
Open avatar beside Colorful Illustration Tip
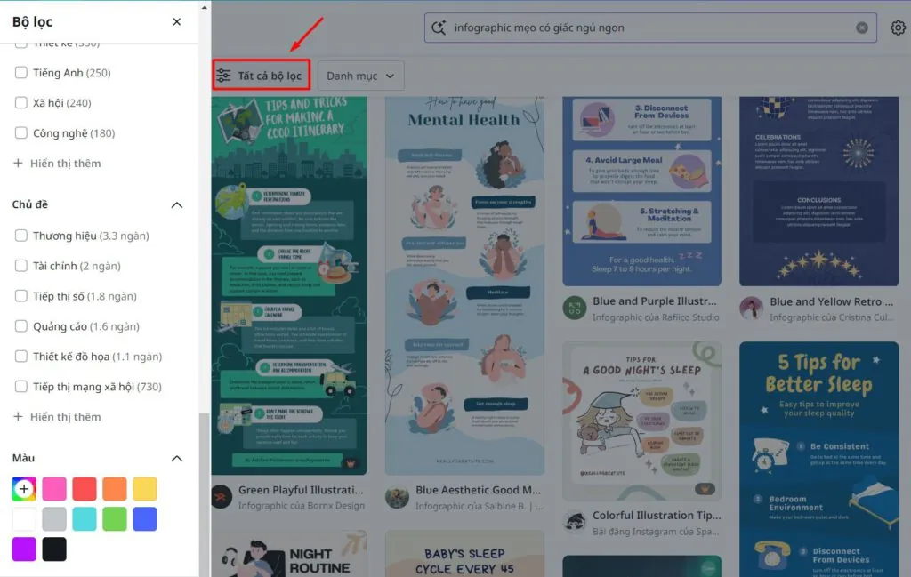point(574,522)
